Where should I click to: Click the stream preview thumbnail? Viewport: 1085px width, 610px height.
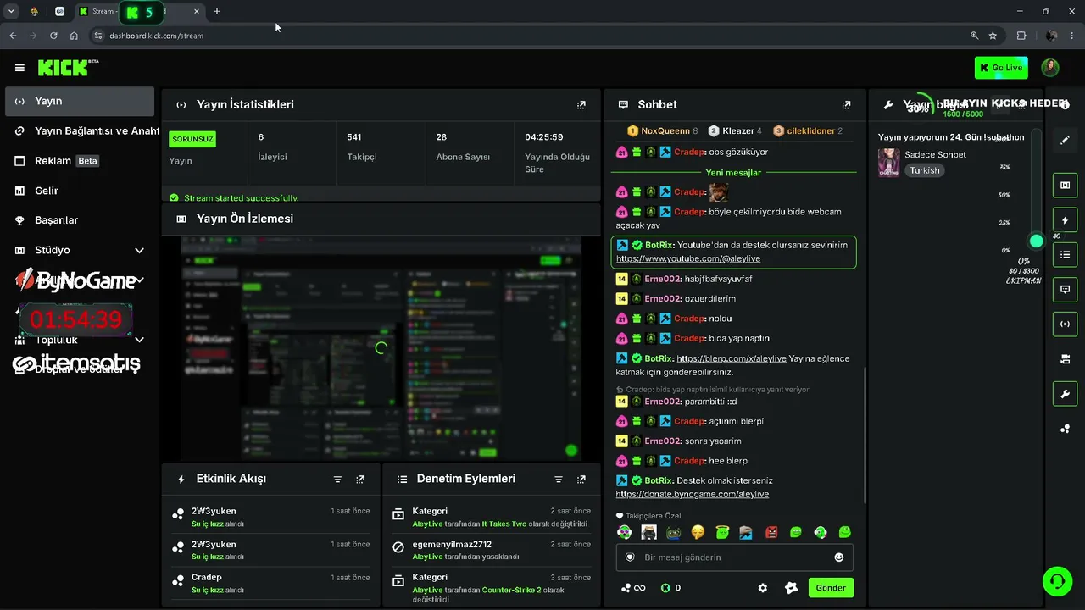click(381, 348)
